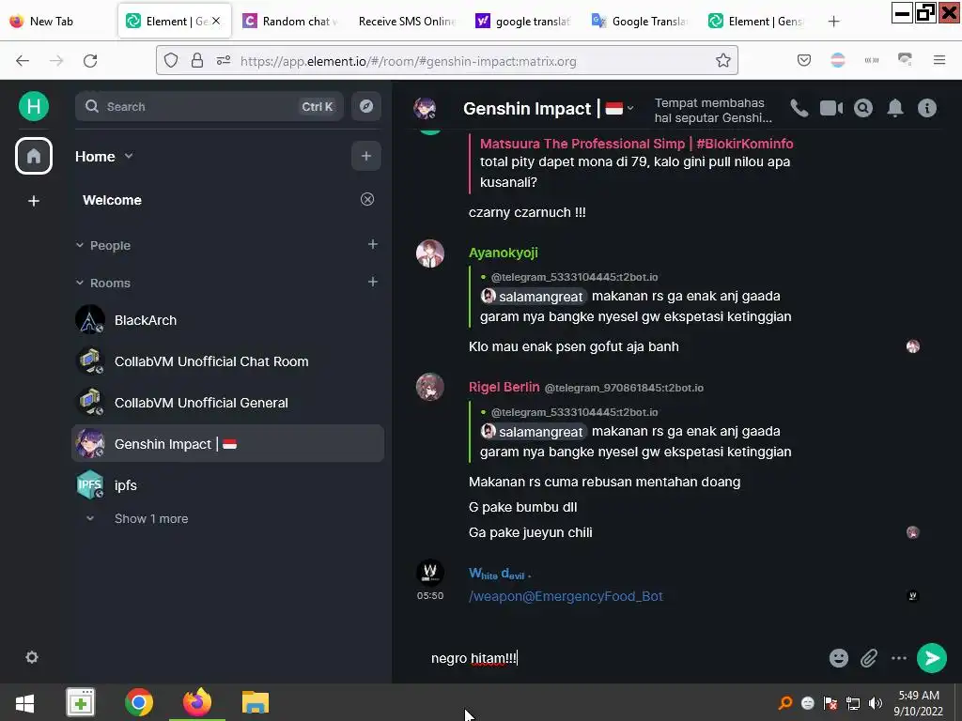The width and height of the screenshot is (962, 721).
Task: Save page to Pocket
Action: [804, 60]
